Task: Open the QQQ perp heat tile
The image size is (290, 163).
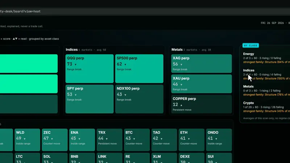Action: [x=90, y=68]
